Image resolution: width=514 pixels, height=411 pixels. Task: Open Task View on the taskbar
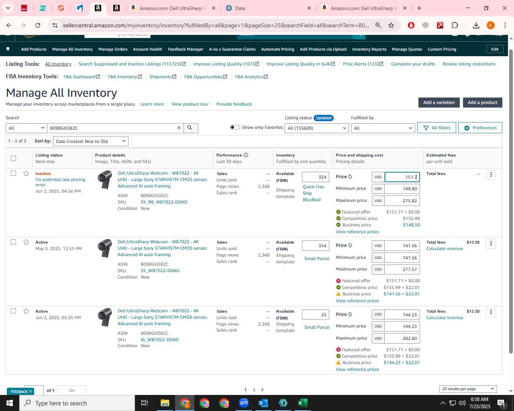[145, 403]
